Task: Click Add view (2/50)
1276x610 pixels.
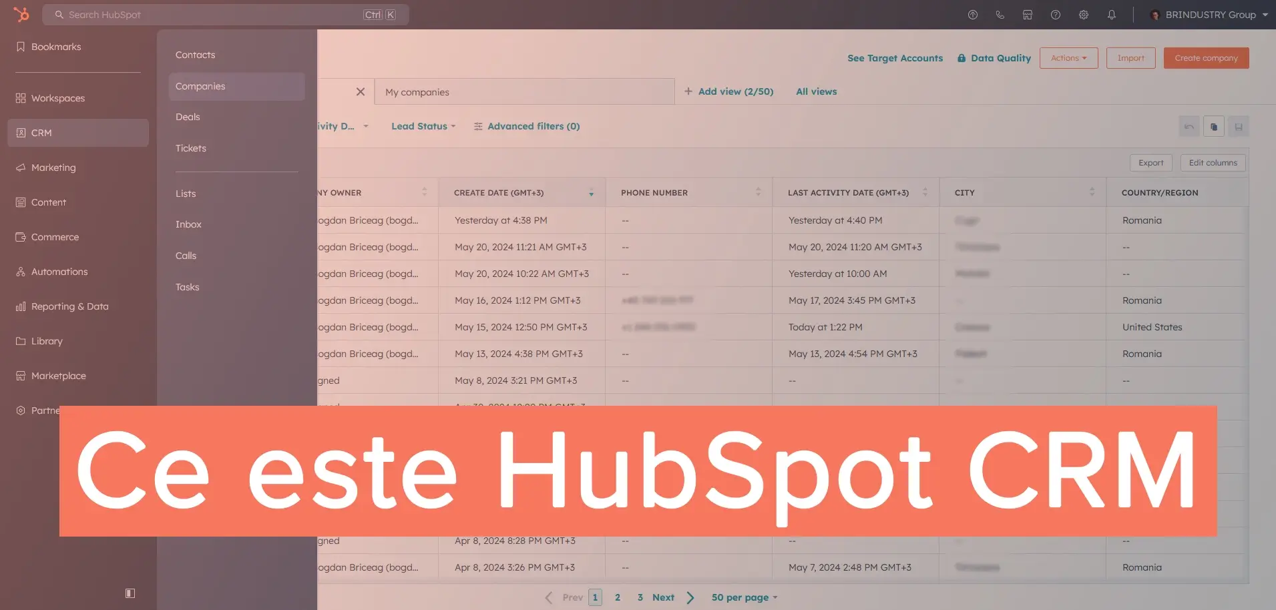Action: [x=728, y=91]
